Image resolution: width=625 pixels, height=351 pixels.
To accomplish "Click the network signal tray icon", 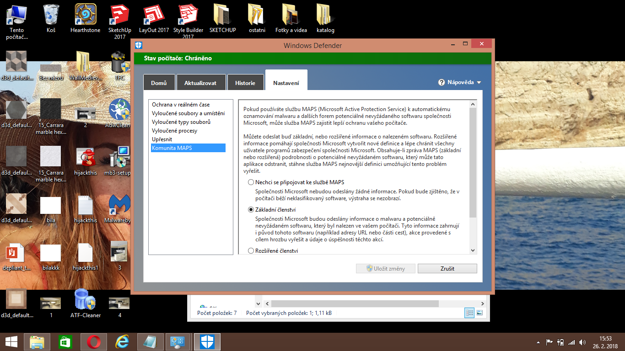I will pyautogui.click(x=571, y=342).
